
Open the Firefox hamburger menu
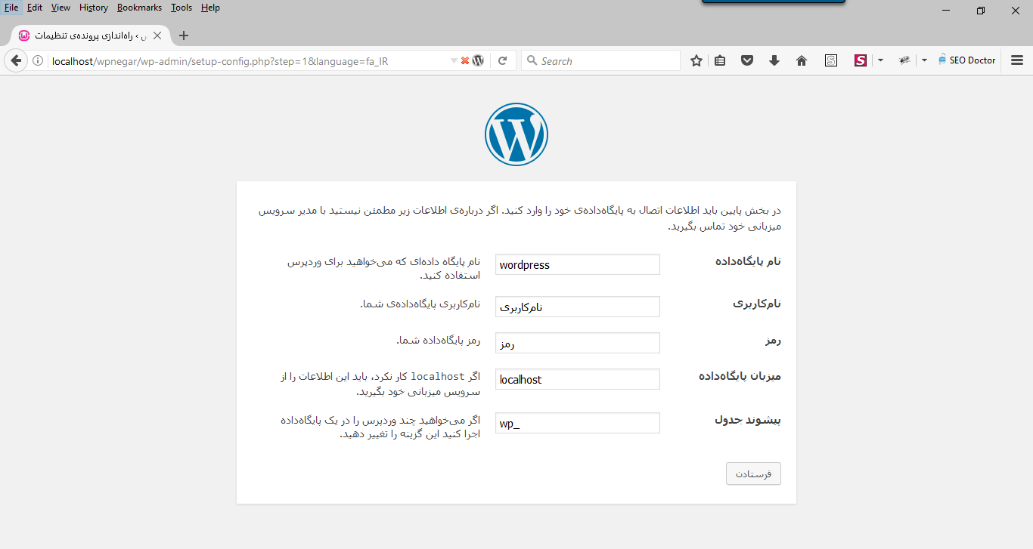click(1017, 60)
